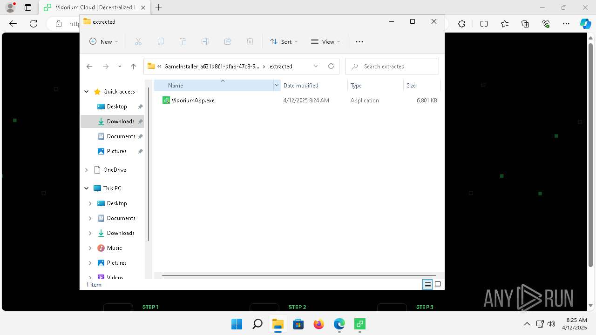
Task: Click the 6,801 KB size cell
Action: coord(427,100)
